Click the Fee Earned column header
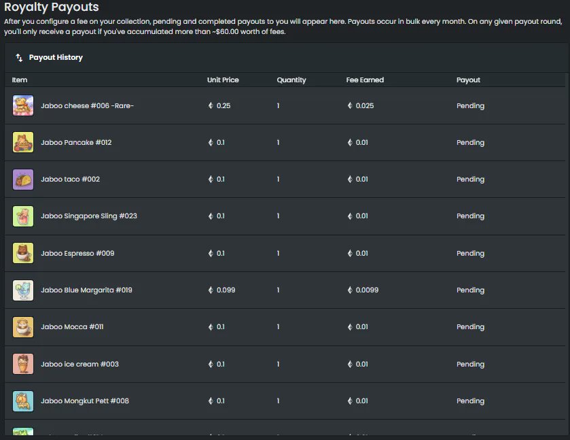The height and width of the screenshot is (440, 570). click(365, 80)
